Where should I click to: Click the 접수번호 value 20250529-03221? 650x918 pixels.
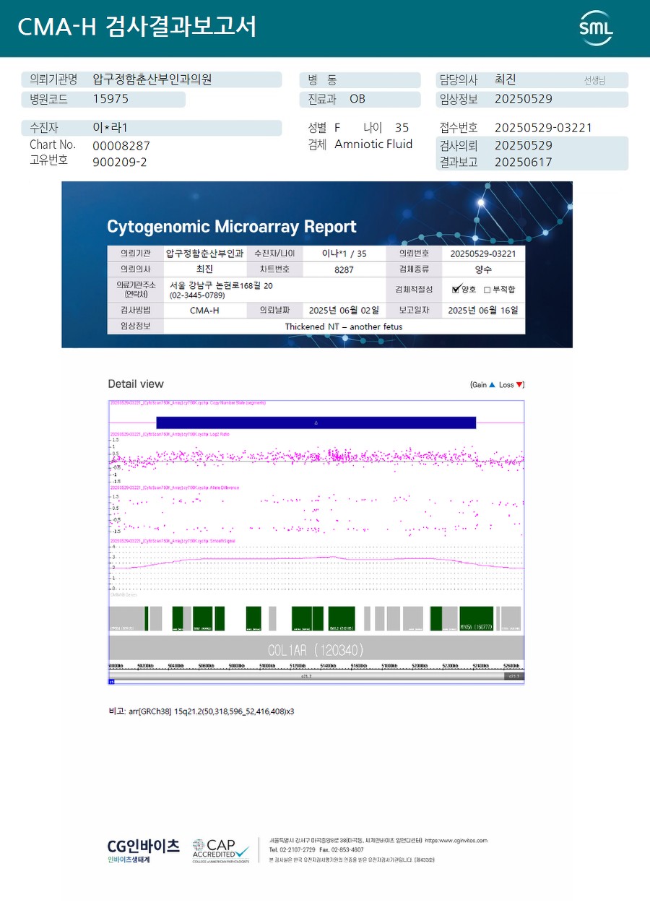pyautogui.click(x=543, y=128)
